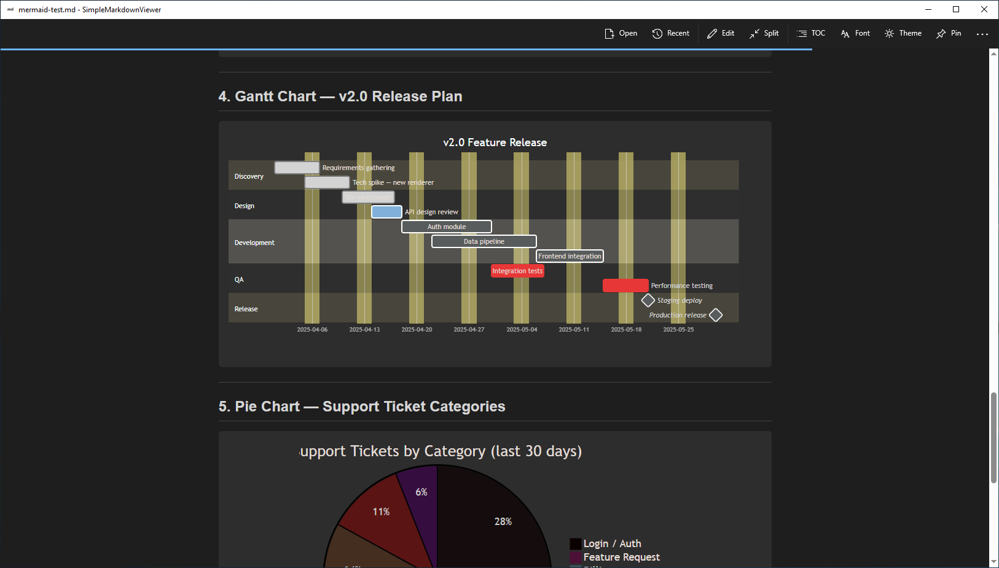Click the scrollbar down arrow
Viewport: 999px width, 568px height.
pos(993,562)
